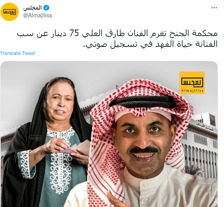224x207 pixels.
Task: Open the المجلس display name profile link
Action: click(33, 8)
